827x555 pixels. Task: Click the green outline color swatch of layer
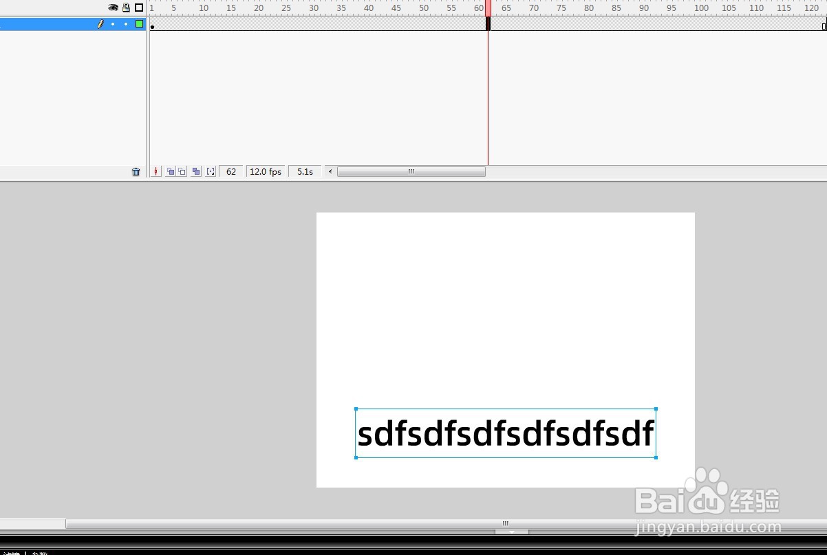coord(140,24)
